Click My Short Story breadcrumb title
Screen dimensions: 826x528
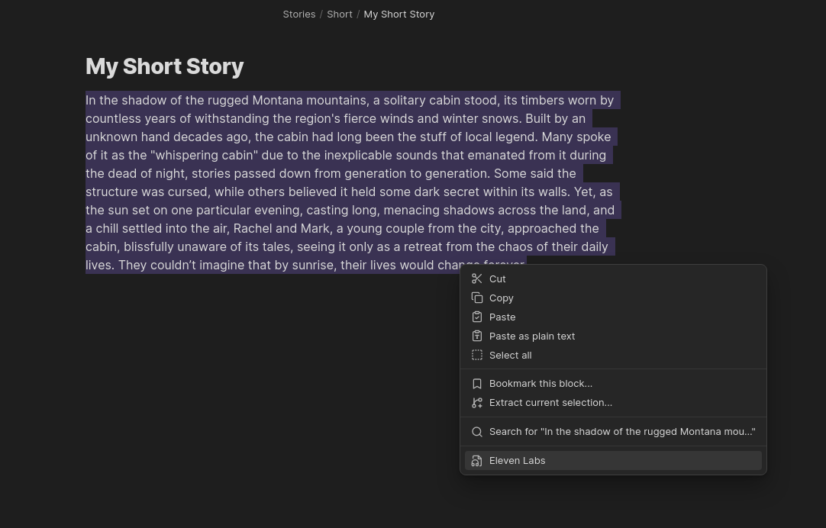(398, 14)
